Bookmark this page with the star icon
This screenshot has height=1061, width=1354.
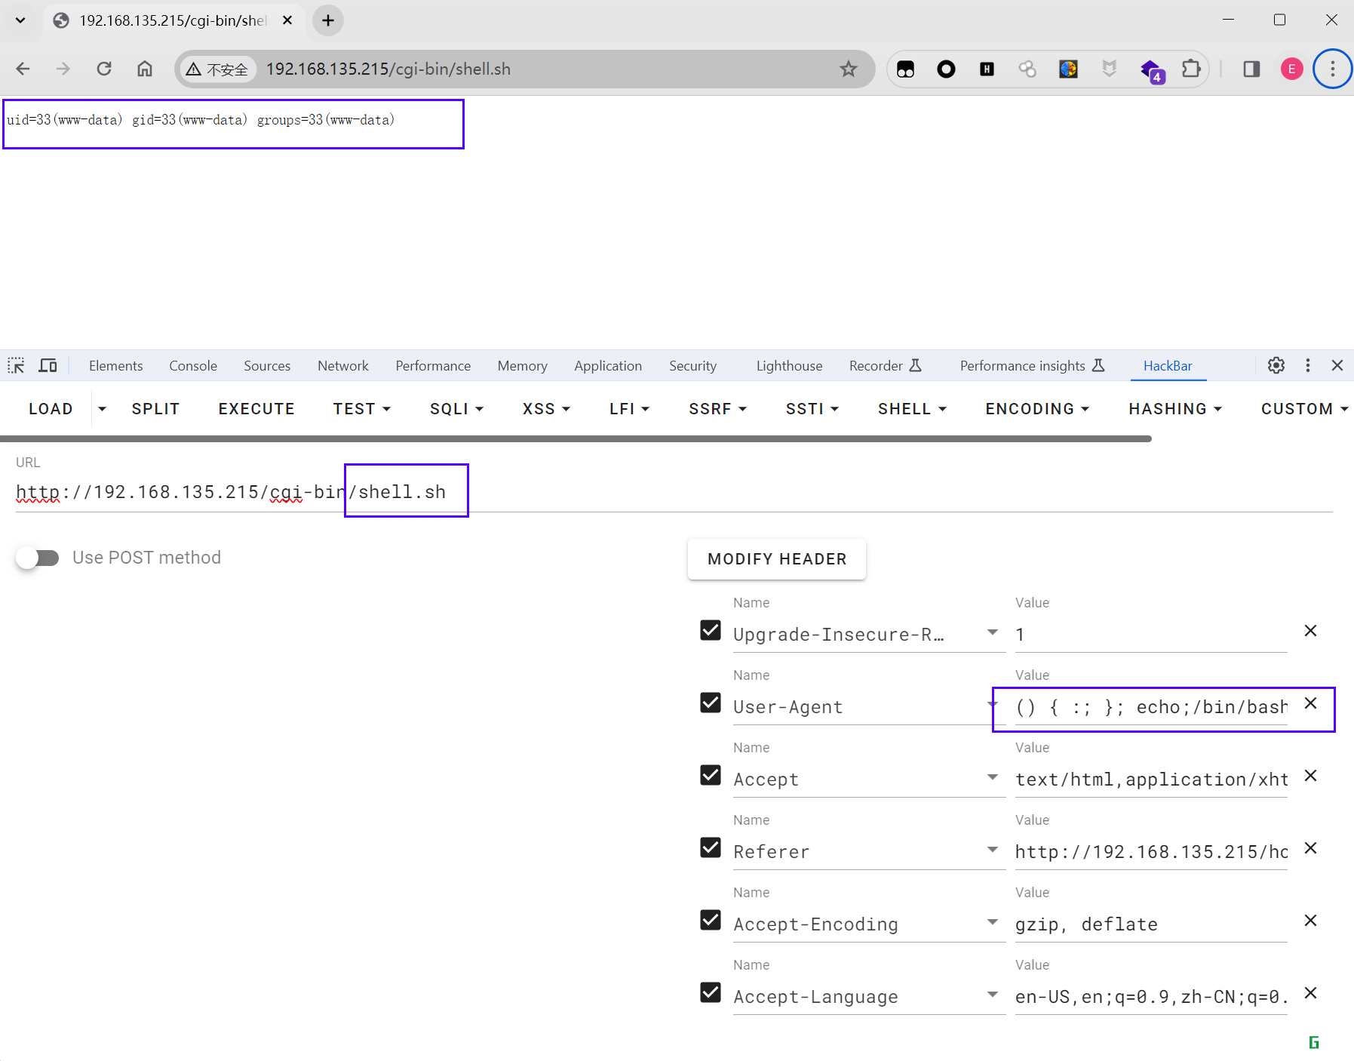[849, 69]
